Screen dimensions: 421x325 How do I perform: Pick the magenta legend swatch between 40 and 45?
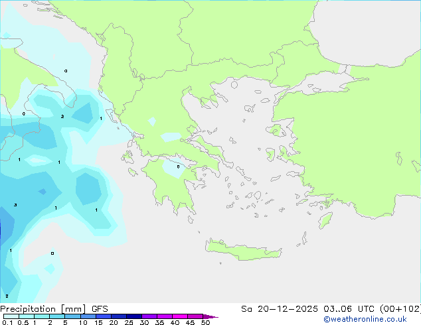[x=180, y=316]
